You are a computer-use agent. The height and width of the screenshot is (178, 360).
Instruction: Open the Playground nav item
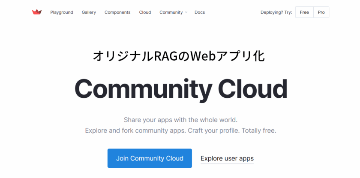tap(62, 12)
